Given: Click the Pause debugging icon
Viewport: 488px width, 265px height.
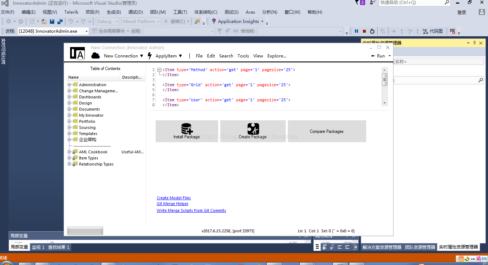Looking at the screenshot, I should (x=356, y=31).
